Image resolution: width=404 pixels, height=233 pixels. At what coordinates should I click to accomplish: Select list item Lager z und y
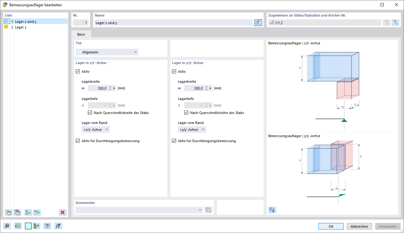coord(36,21)
